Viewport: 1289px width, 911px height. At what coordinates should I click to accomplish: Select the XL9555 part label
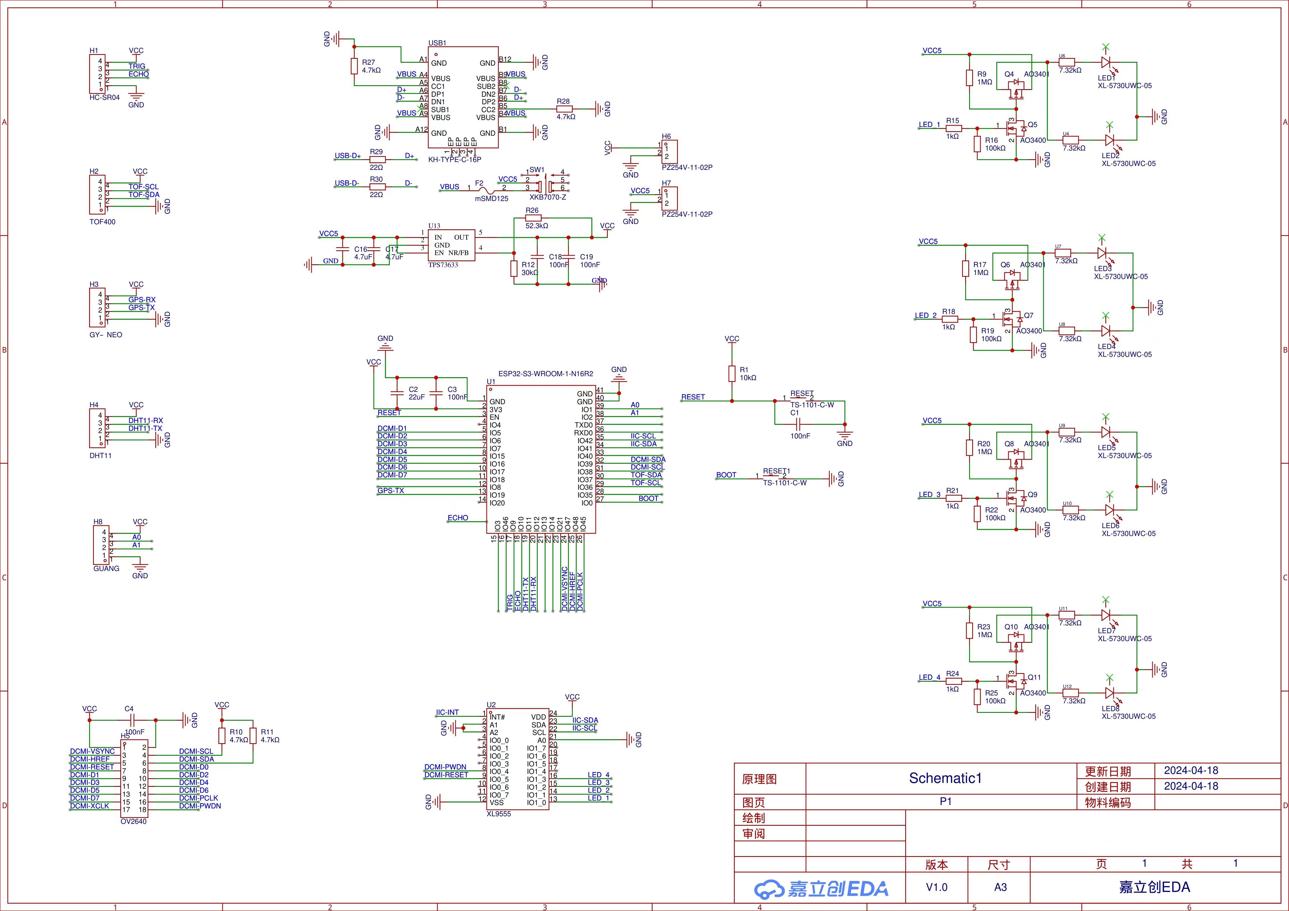pyautogui.click(x=499, y=814)
